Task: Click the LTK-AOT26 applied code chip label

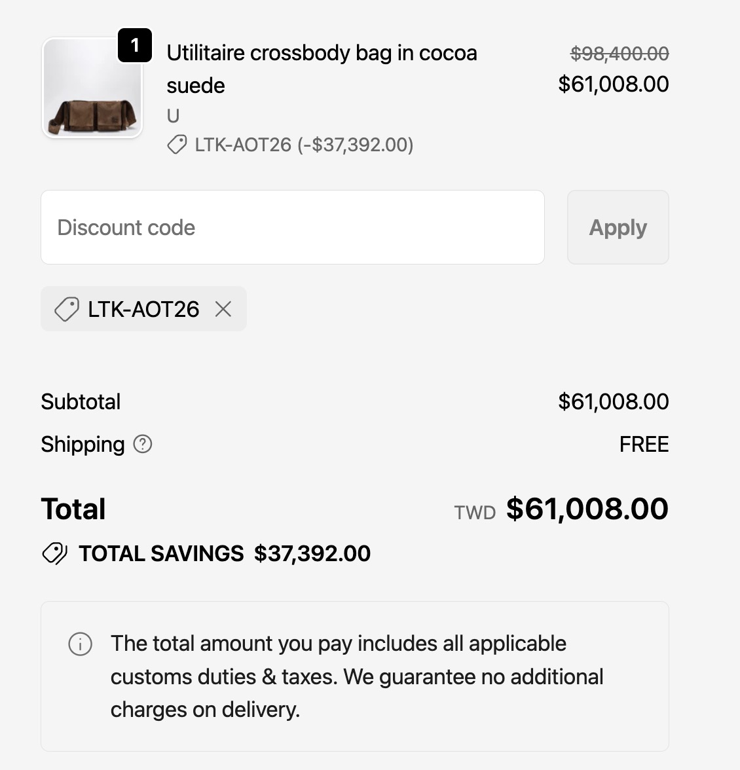Action: (x=143, y=309)
